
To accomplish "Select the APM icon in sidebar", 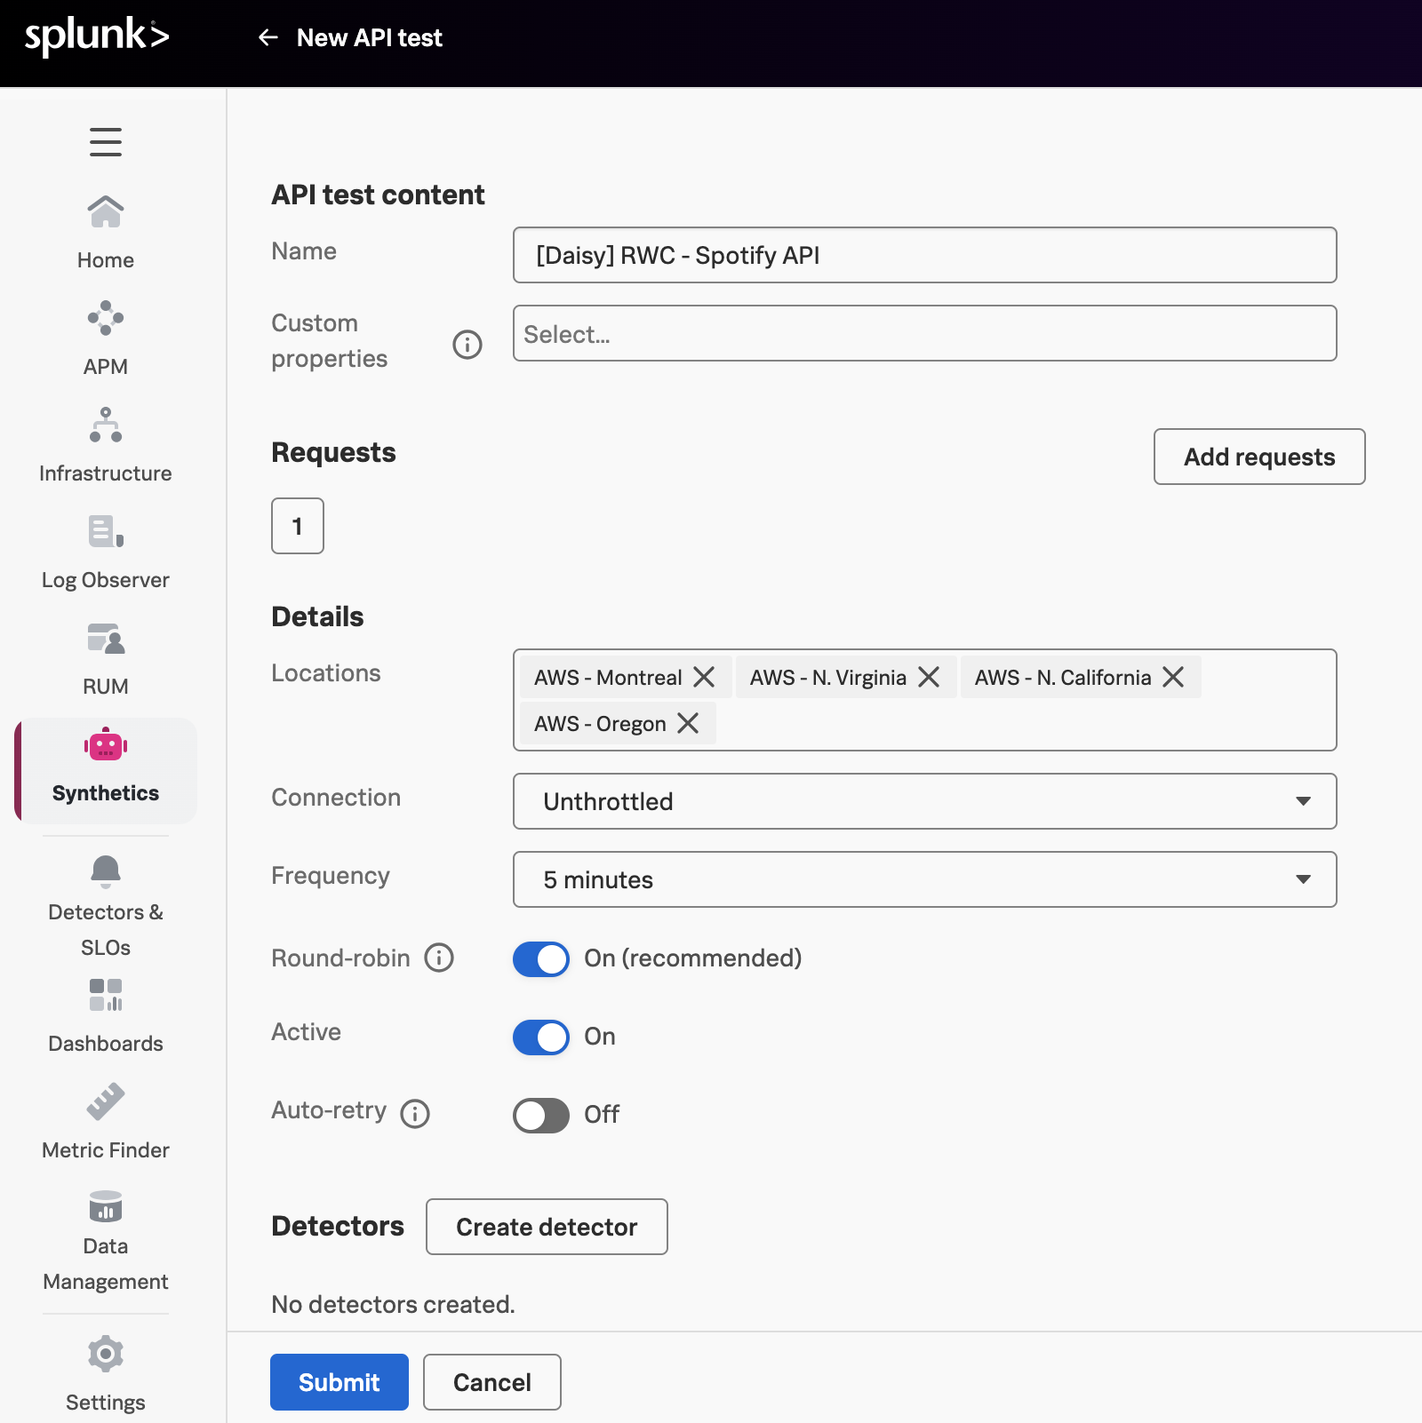I will (105, 338).
